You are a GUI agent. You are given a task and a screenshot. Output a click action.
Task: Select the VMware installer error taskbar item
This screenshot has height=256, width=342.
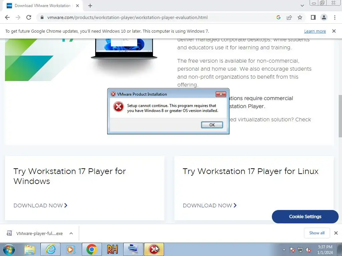[154, 249]
